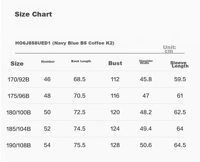This screenshot has width=200, height=162.
Task: Select the 190/108B size row label
Action: coord(18,145)
